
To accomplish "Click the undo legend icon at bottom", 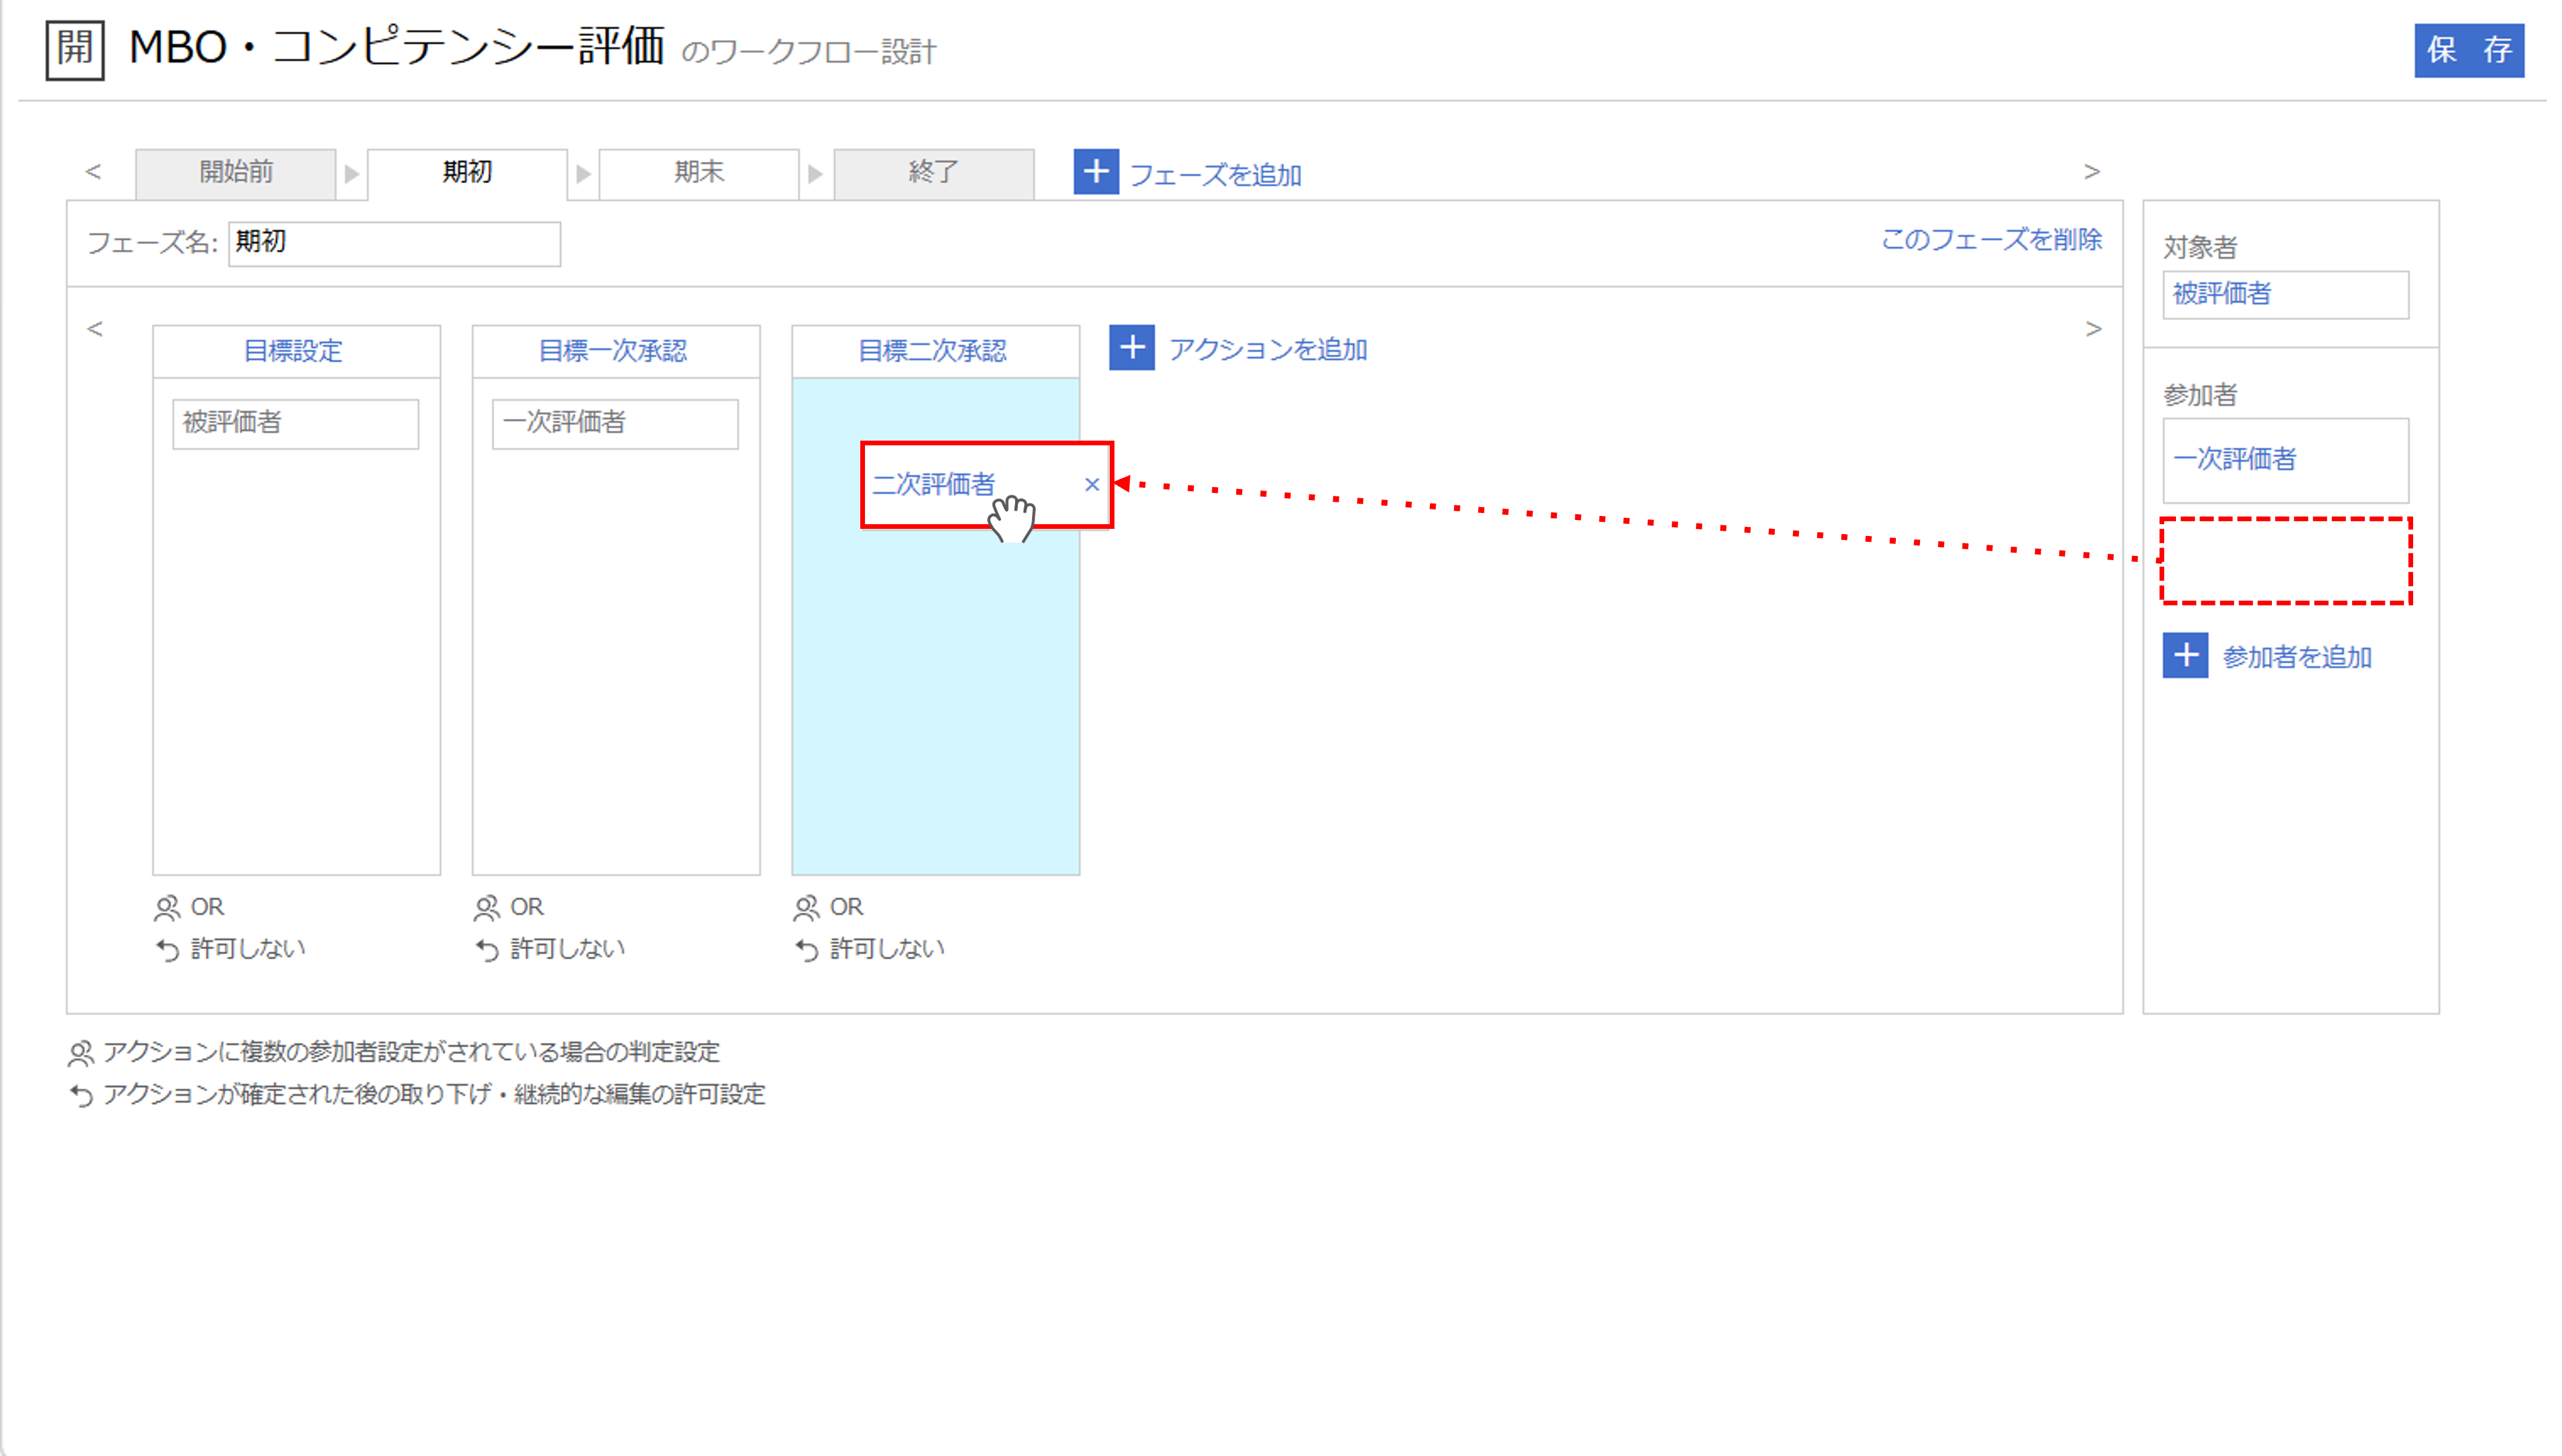I will (81, 1096).
